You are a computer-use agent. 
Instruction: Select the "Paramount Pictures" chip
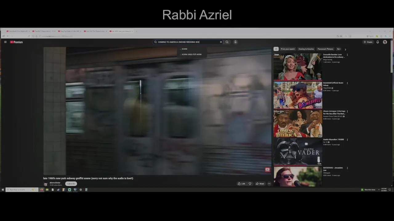(325, 49)
